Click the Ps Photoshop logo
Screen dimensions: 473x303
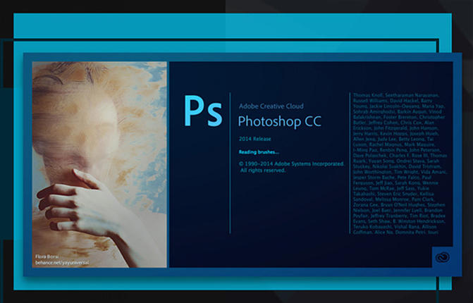pos(202,112)
